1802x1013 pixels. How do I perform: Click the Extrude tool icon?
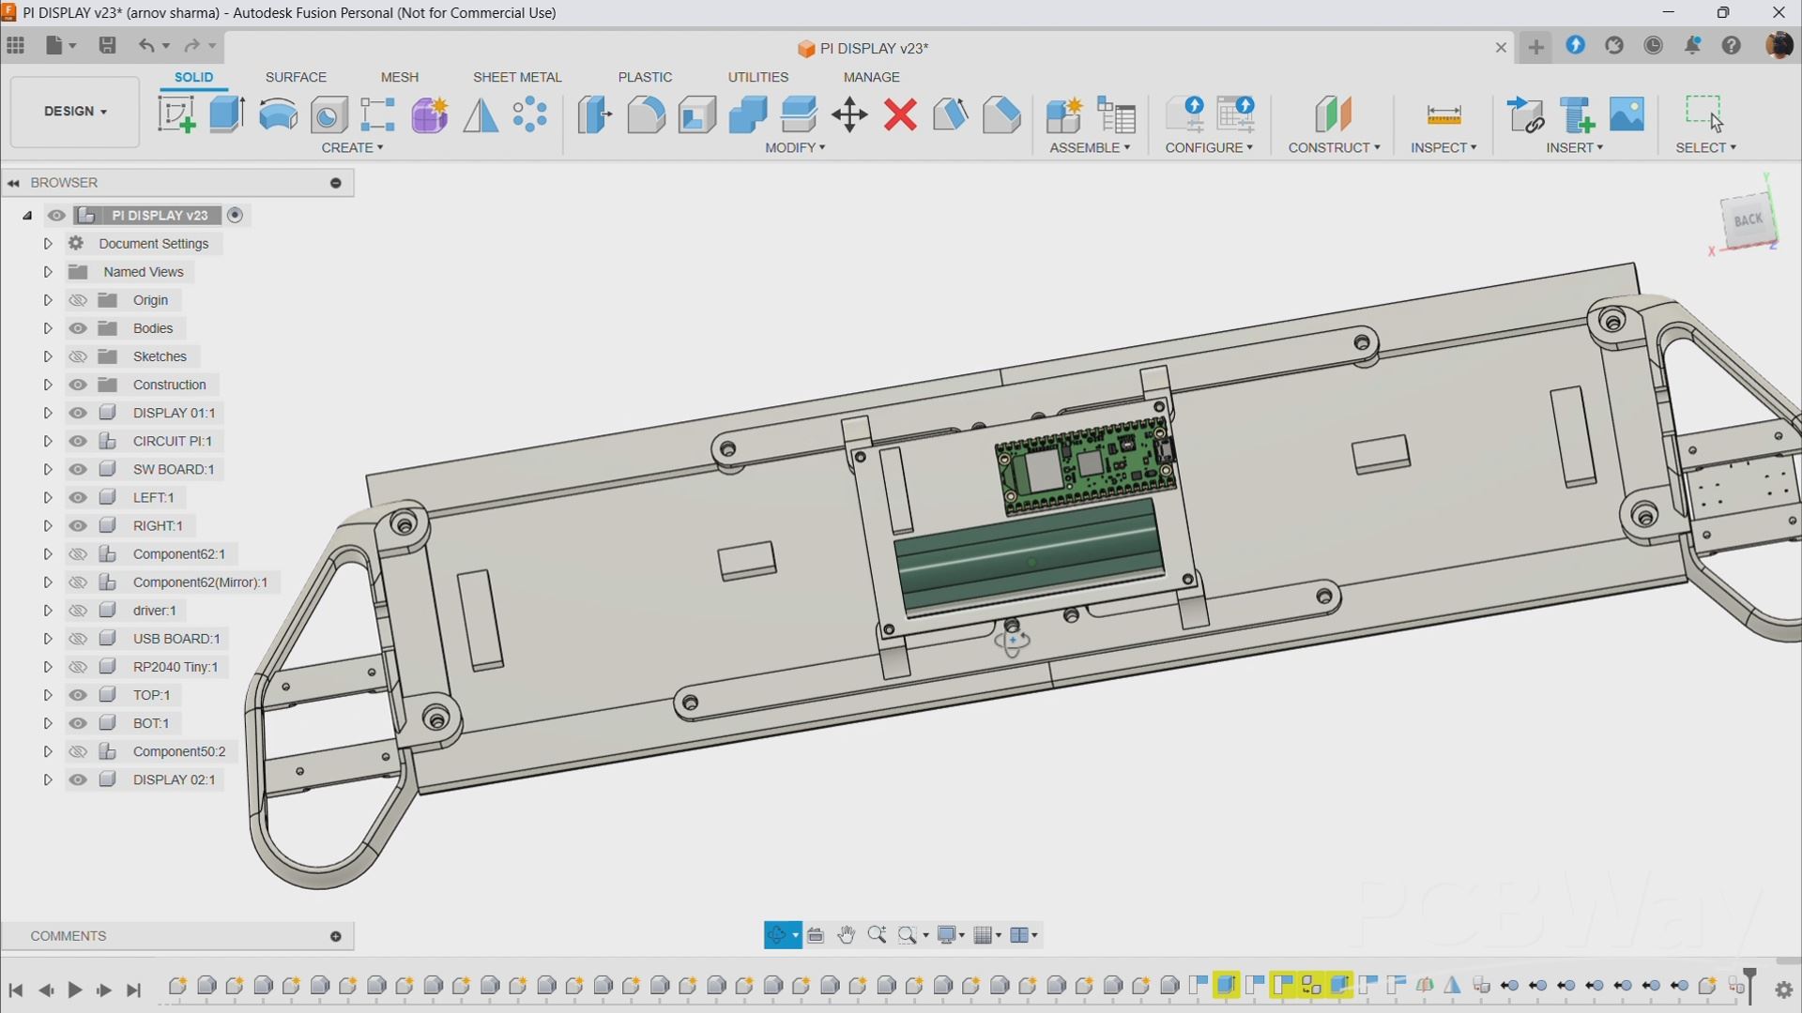[226, 115]
